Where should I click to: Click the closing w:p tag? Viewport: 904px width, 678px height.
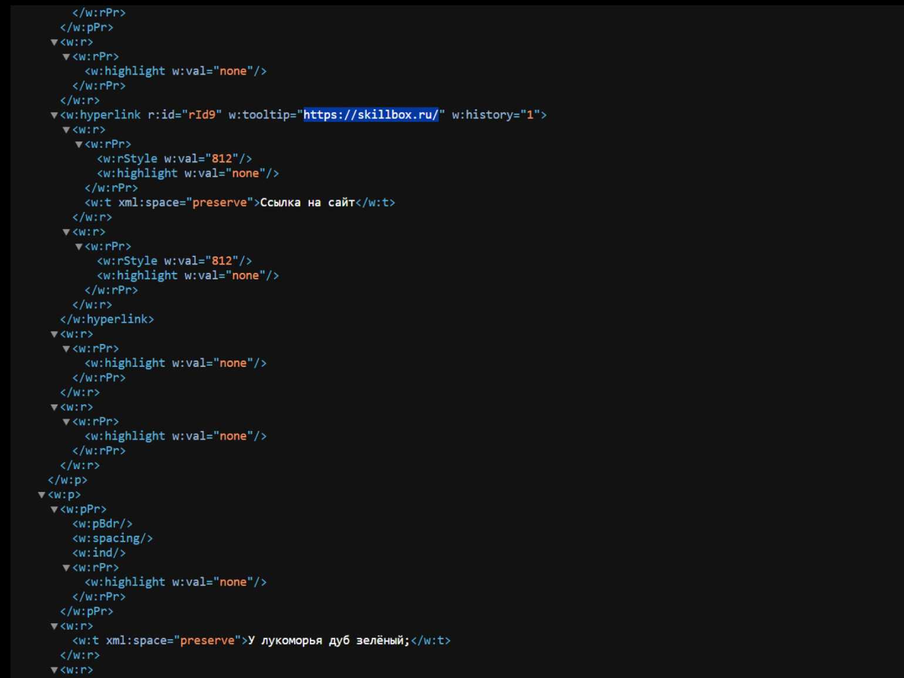tap(68, 480)
